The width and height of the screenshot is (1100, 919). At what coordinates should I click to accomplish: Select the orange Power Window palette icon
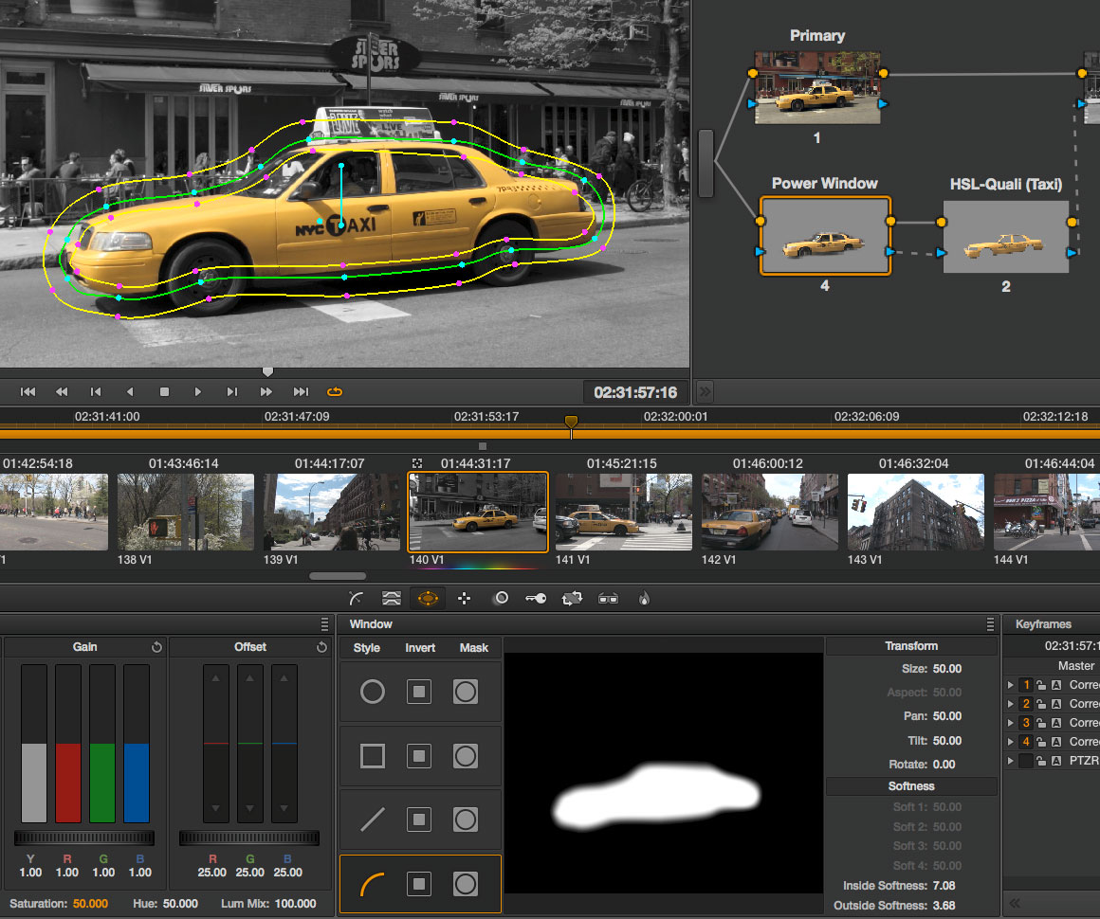428,598
